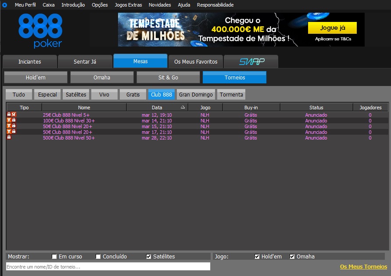
Task: Sort the table by the Jogo column
Action: [205, 108]
